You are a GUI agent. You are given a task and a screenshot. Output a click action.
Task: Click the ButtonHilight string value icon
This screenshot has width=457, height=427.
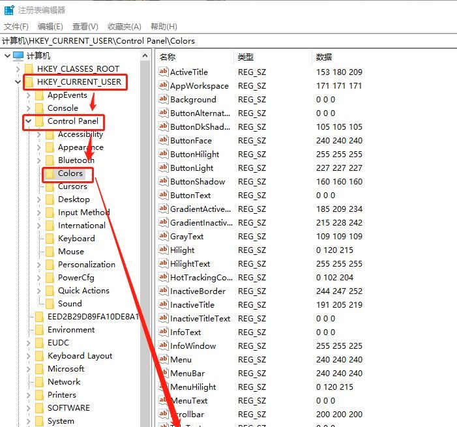(x=163, y=154)
